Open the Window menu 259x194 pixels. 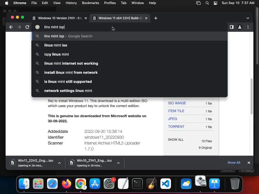(138, 3)
